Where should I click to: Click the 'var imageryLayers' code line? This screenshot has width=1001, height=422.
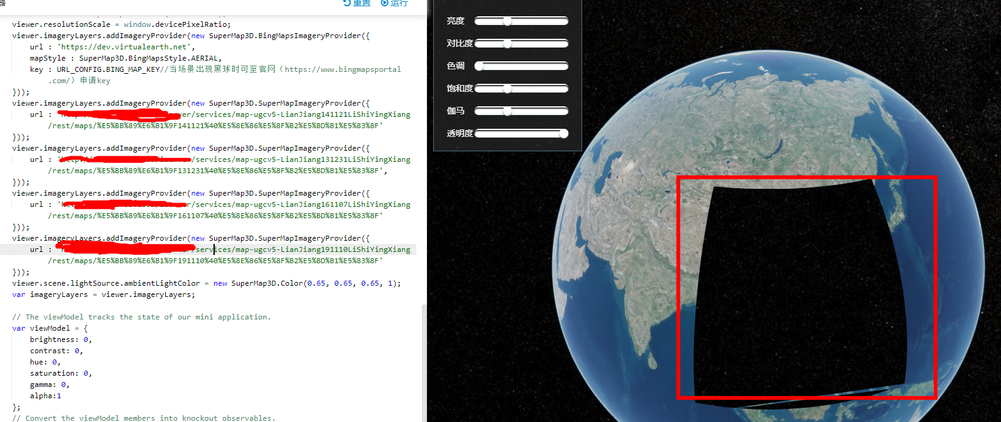pos(103,294)
